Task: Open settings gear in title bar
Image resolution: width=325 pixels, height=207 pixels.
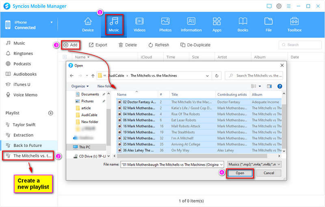Action: click(279, 6)
